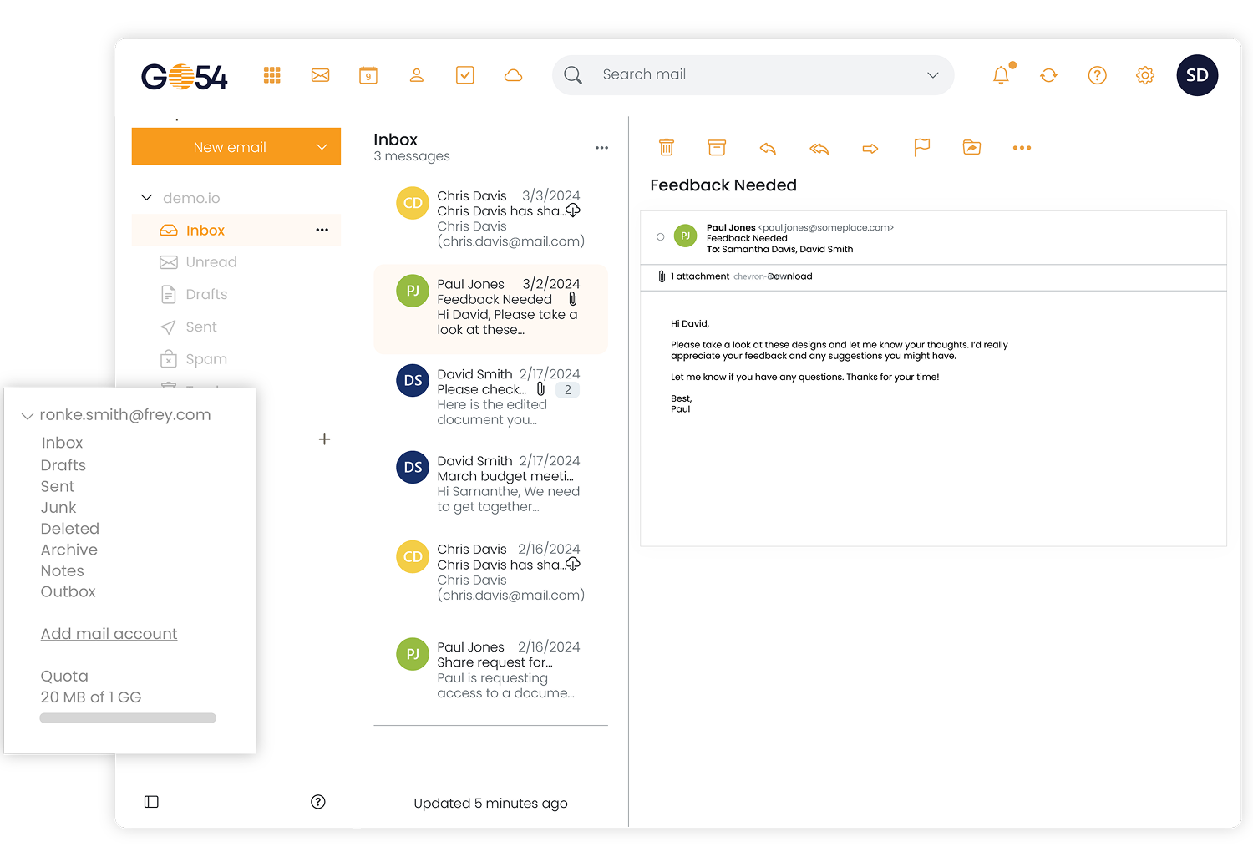
Task: Toggle the sidebar panel icon at bottom left
Action: [151, 802]
